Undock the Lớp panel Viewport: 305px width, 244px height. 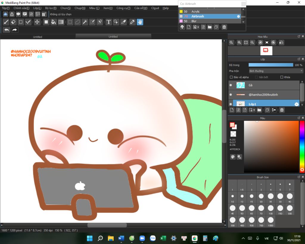[299, 59]
